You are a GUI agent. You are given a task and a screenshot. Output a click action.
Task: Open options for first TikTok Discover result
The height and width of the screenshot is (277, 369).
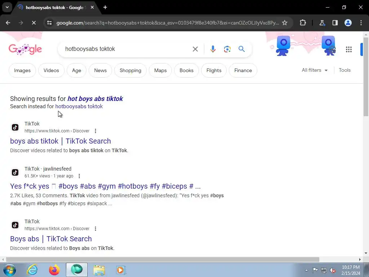coord(95,131)
